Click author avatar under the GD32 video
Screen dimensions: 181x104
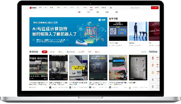click(x=90, y=87)
